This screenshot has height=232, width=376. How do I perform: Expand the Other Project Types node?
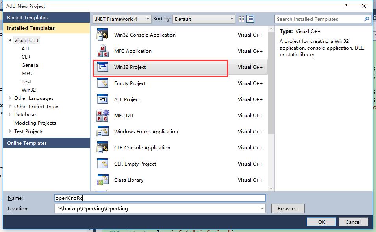click(x=10, y=106)
